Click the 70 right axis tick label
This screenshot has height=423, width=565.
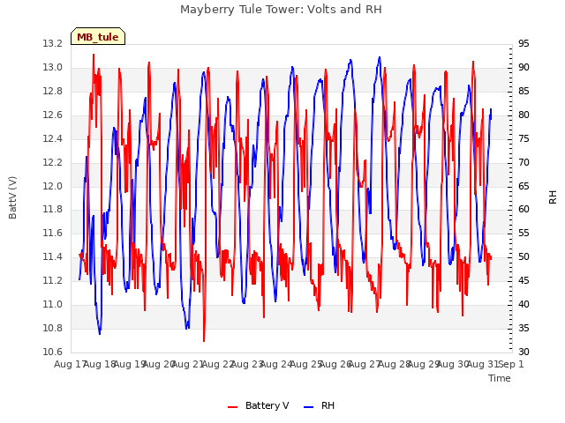tap(524, 162)
